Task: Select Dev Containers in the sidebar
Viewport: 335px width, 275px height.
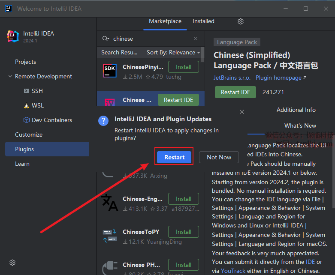Action: click(51, 120)
